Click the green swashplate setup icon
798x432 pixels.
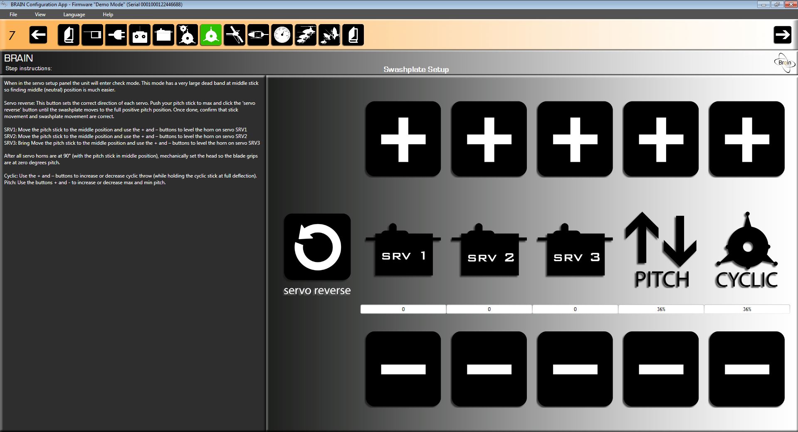coord(211,35)
